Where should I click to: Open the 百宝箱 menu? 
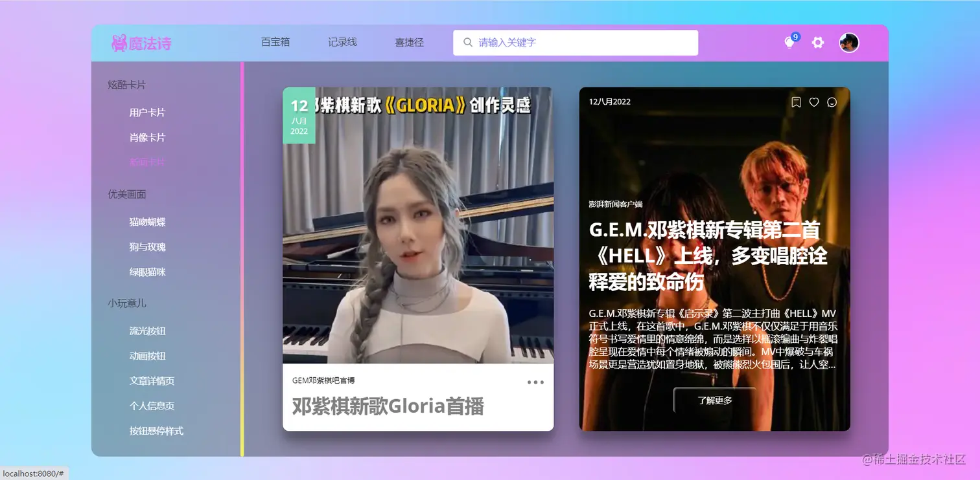coord(275,42)
